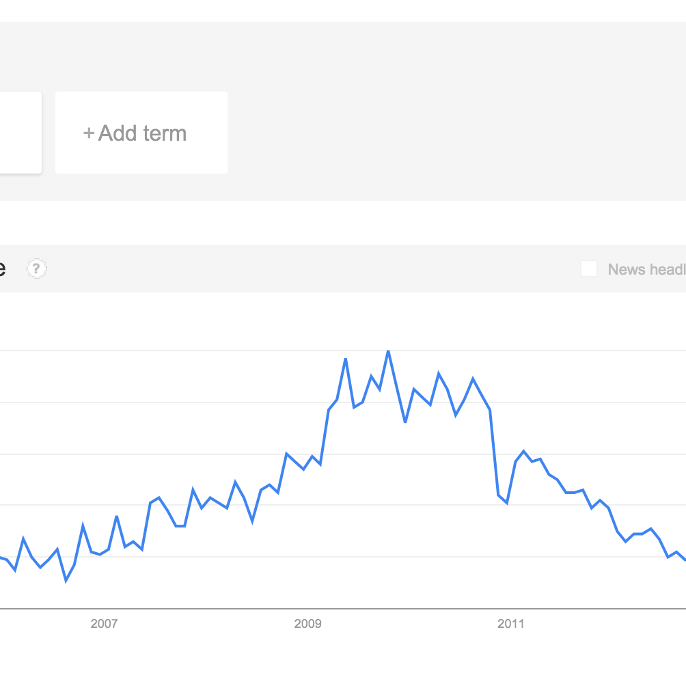The width and height of the screenshot is (686, 686).
Task: Open the question mark help icon
Action: pyautogui.click(x=37, y=269)
